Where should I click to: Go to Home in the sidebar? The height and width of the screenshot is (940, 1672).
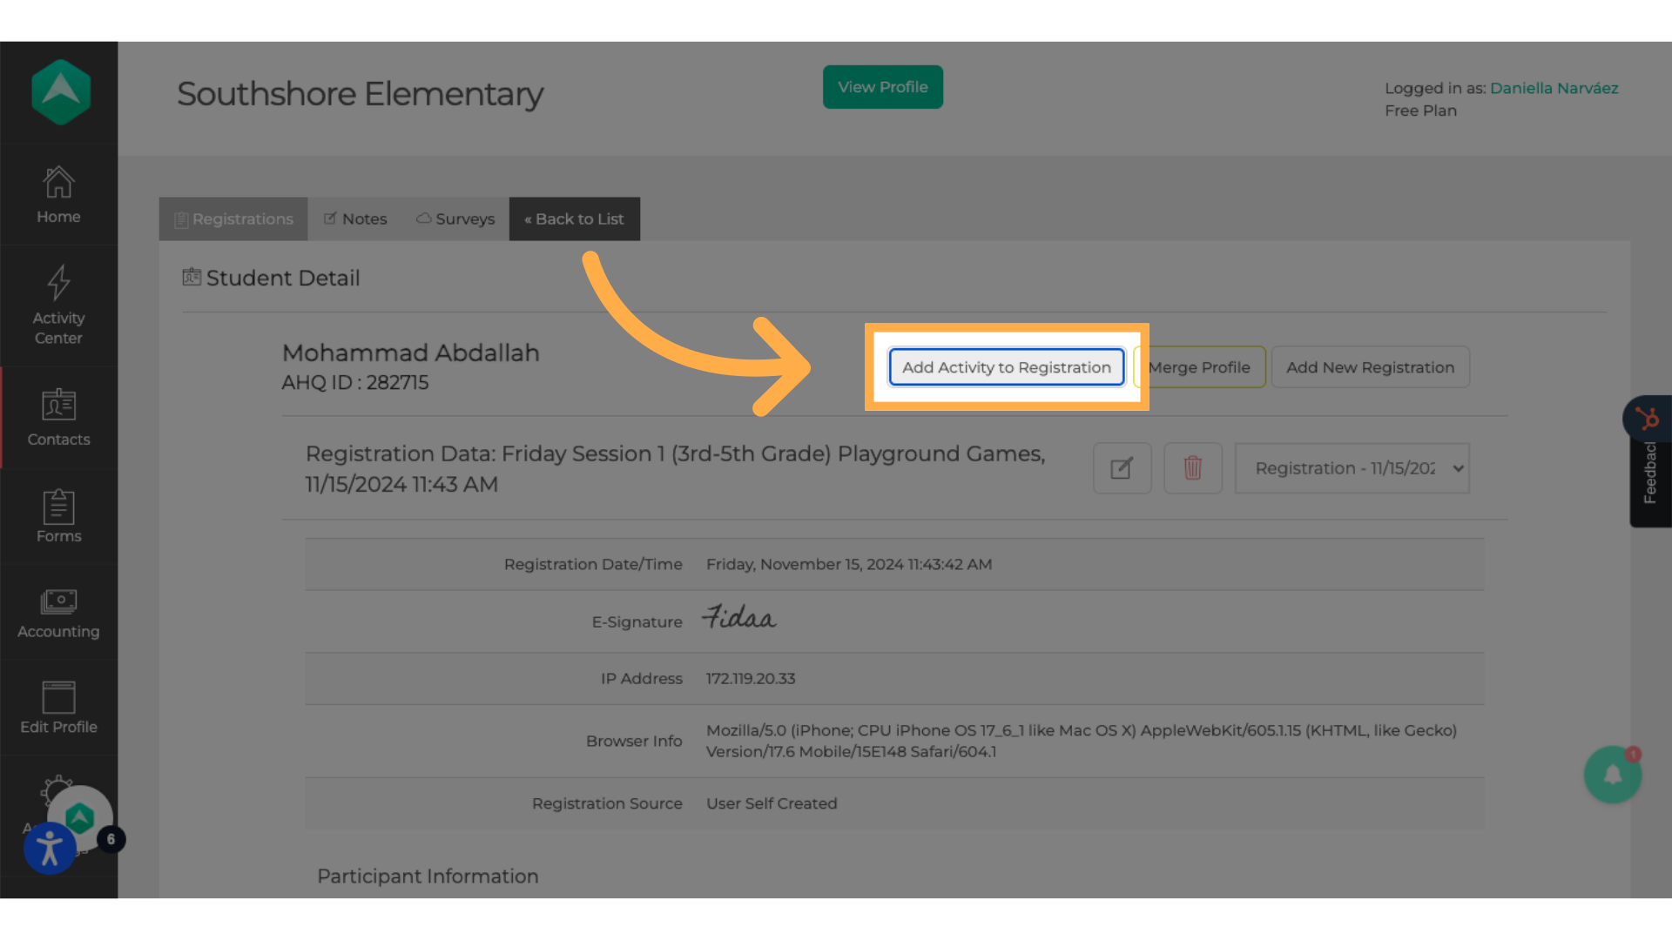[58, 195]
